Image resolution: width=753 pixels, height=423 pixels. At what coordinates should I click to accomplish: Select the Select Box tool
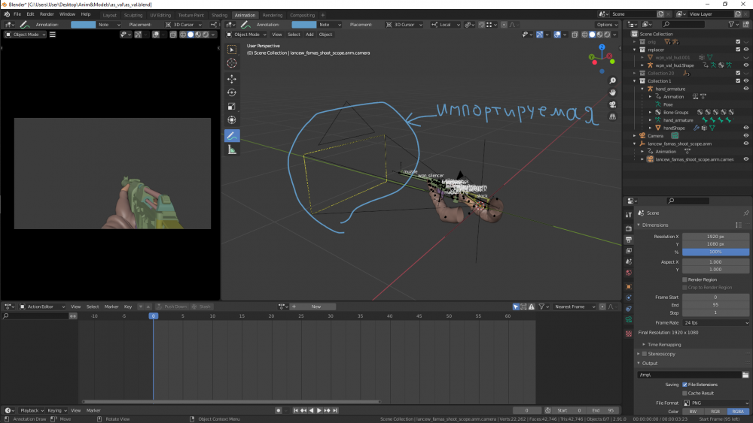coord(232,50)
